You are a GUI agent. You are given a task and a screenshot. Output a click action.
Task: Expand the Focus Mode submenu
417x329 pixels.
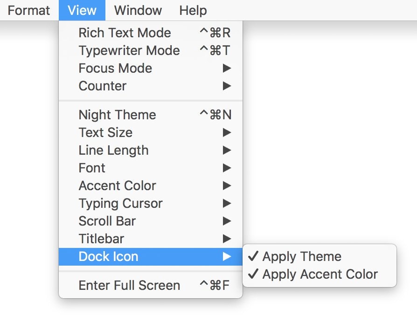151,69
